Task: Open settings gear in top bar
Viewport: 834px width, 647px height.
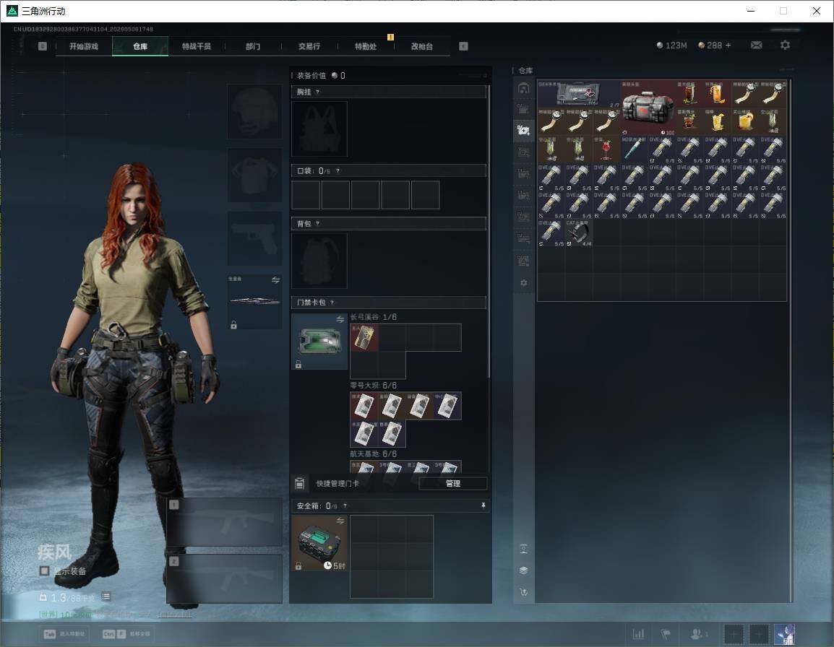Action: [785, 45]
